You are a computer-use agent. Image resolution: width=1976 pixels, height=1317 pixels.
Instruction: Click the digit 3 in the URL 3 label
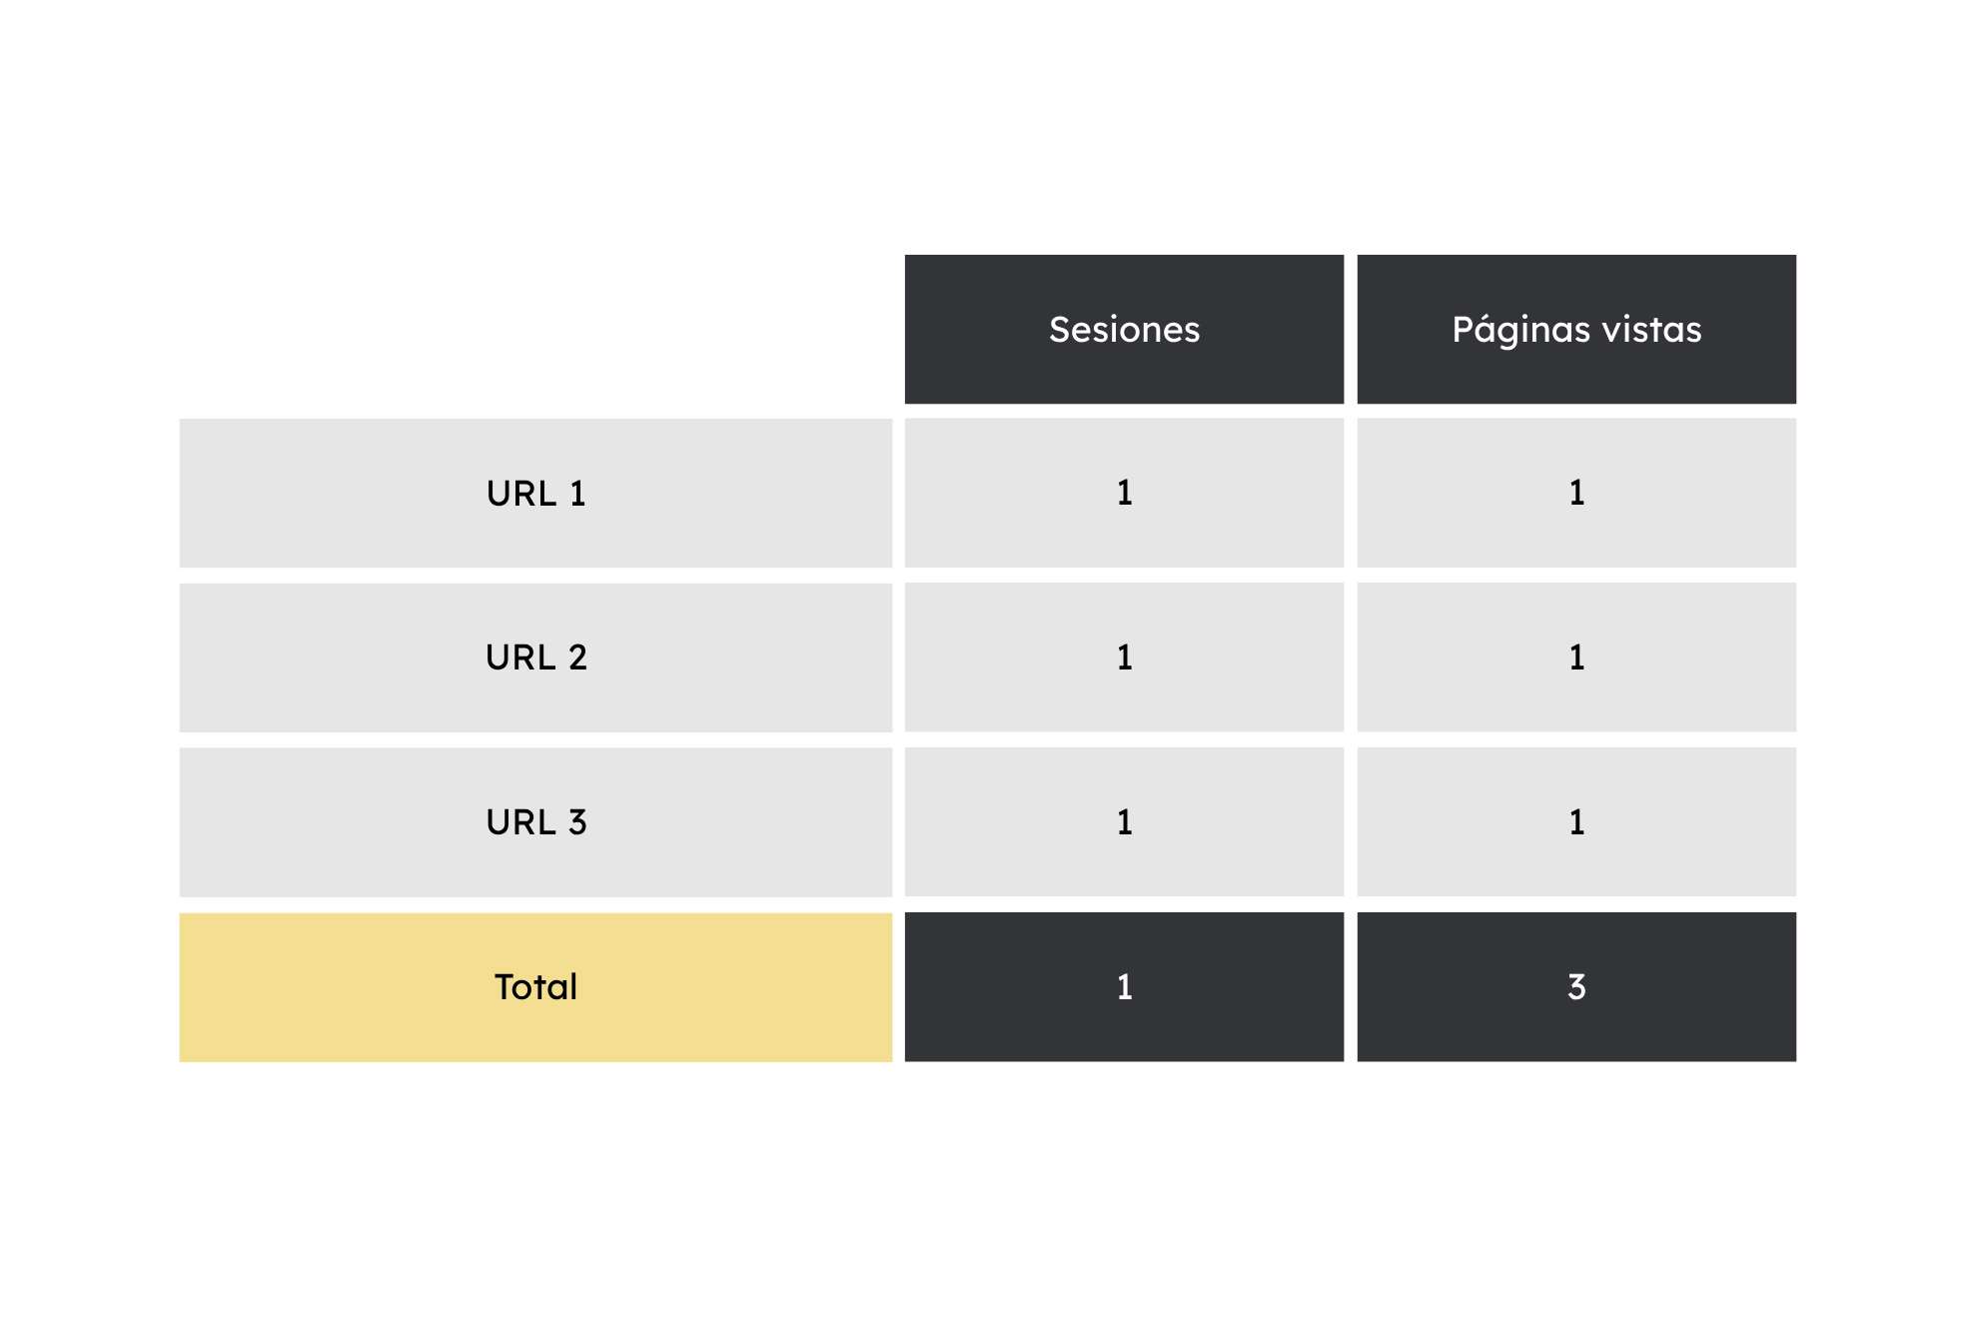[577, 822]
